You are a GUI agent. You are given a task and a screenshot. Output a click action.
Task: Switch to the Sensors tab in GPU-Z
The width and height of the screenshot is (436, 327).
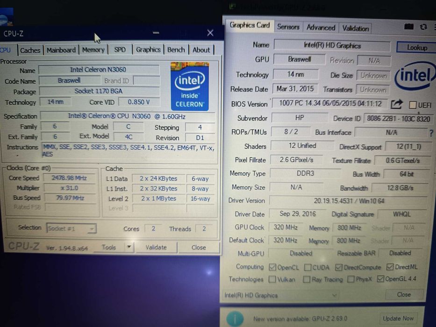coord(288,27)
